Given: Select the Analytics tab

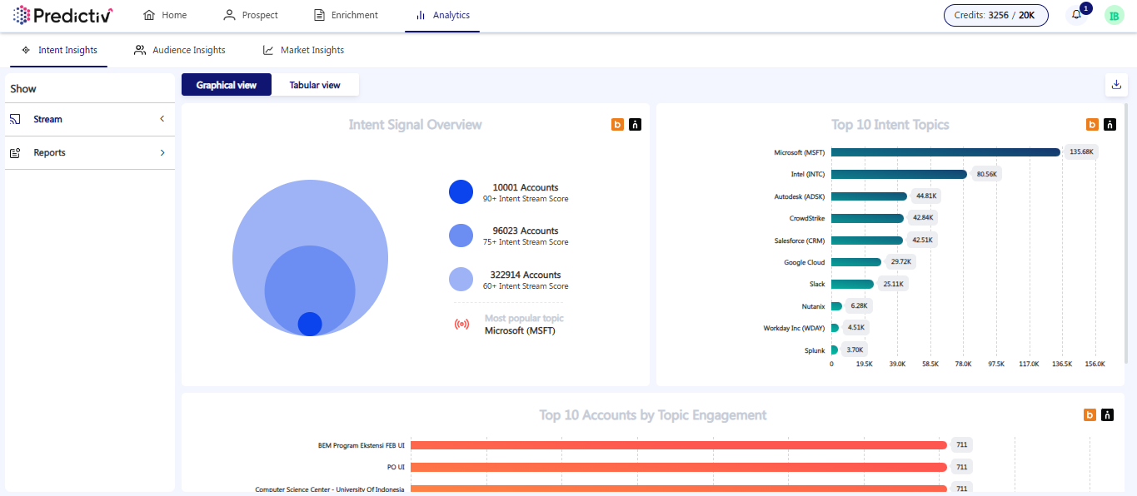Looking at the screenshot, I should point(442,16).
